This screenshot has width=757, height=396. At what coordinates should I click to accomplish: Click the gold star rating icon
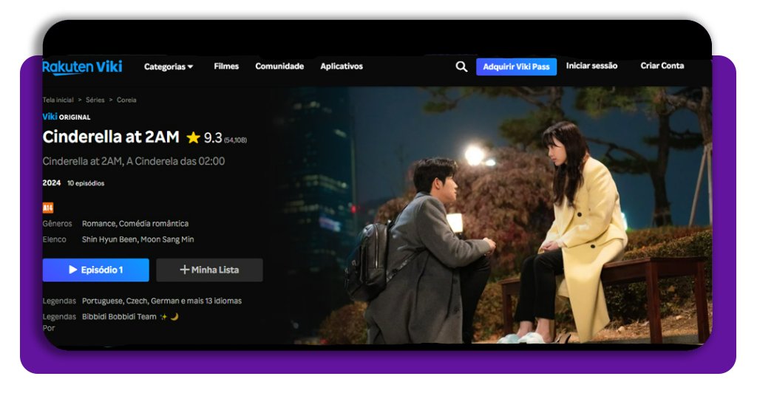(x=193, y=138)
